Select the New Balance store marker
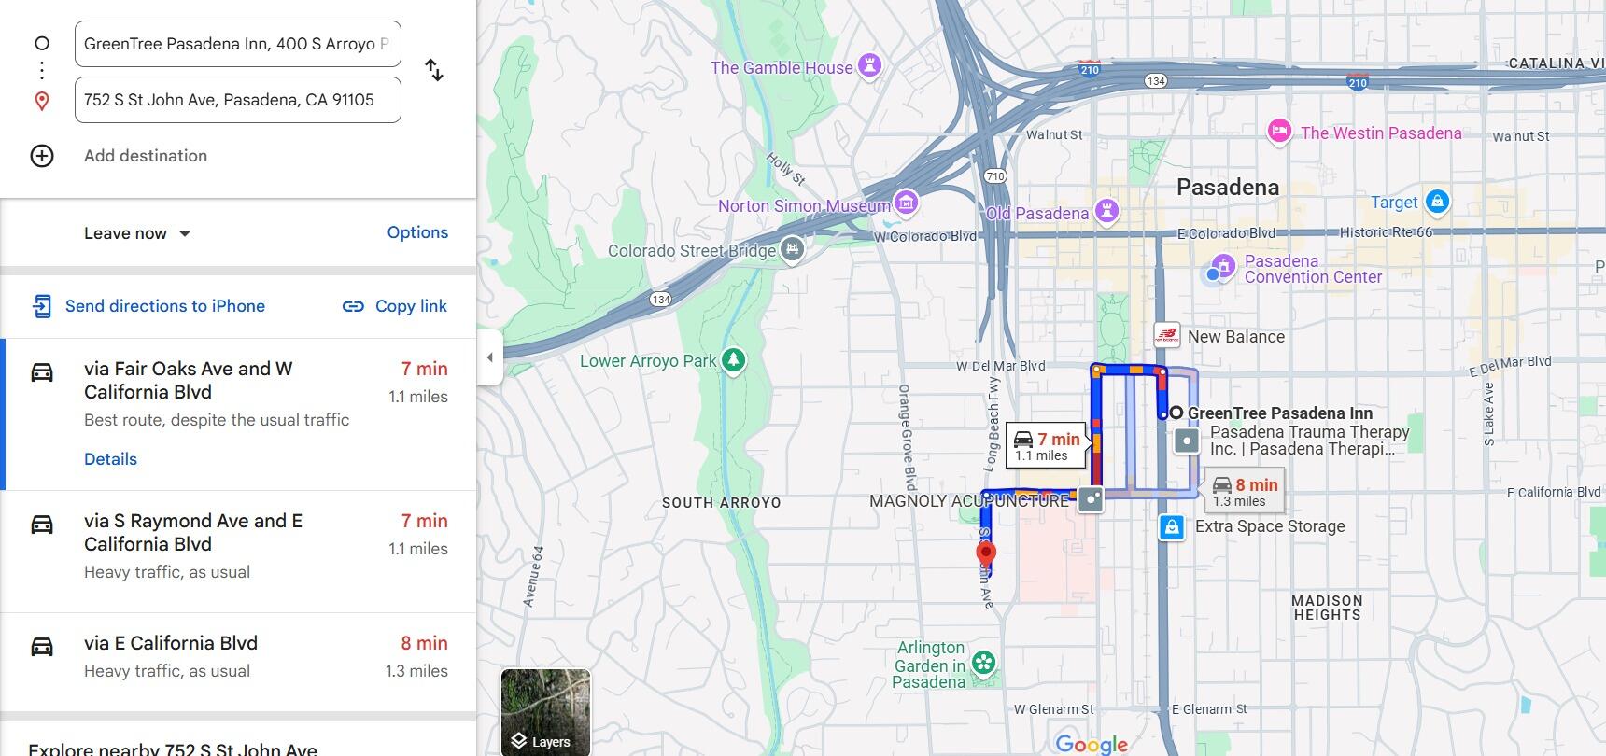This screenshot has height=756, width=1606. 1167,336
